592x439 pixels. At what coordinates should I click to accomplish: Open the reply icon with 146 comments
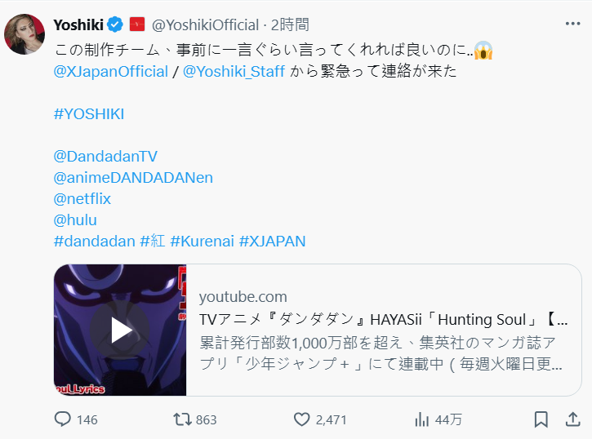(63, 419)
